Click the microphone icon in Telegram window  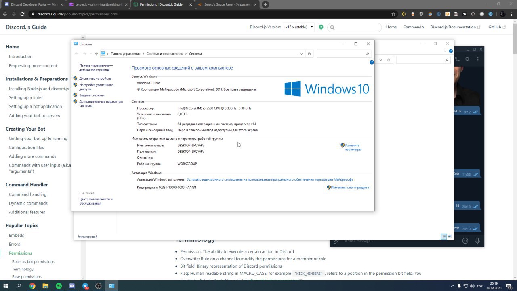click(x=478, y=241)
